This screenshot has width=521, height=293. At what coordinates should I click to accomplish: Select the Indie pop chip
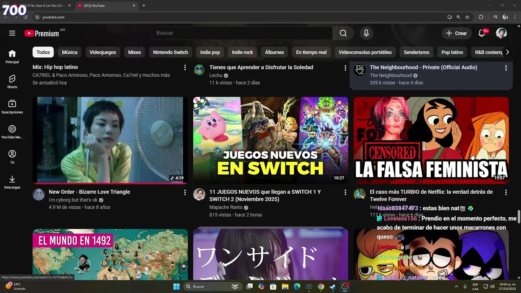tap(210, 52)
